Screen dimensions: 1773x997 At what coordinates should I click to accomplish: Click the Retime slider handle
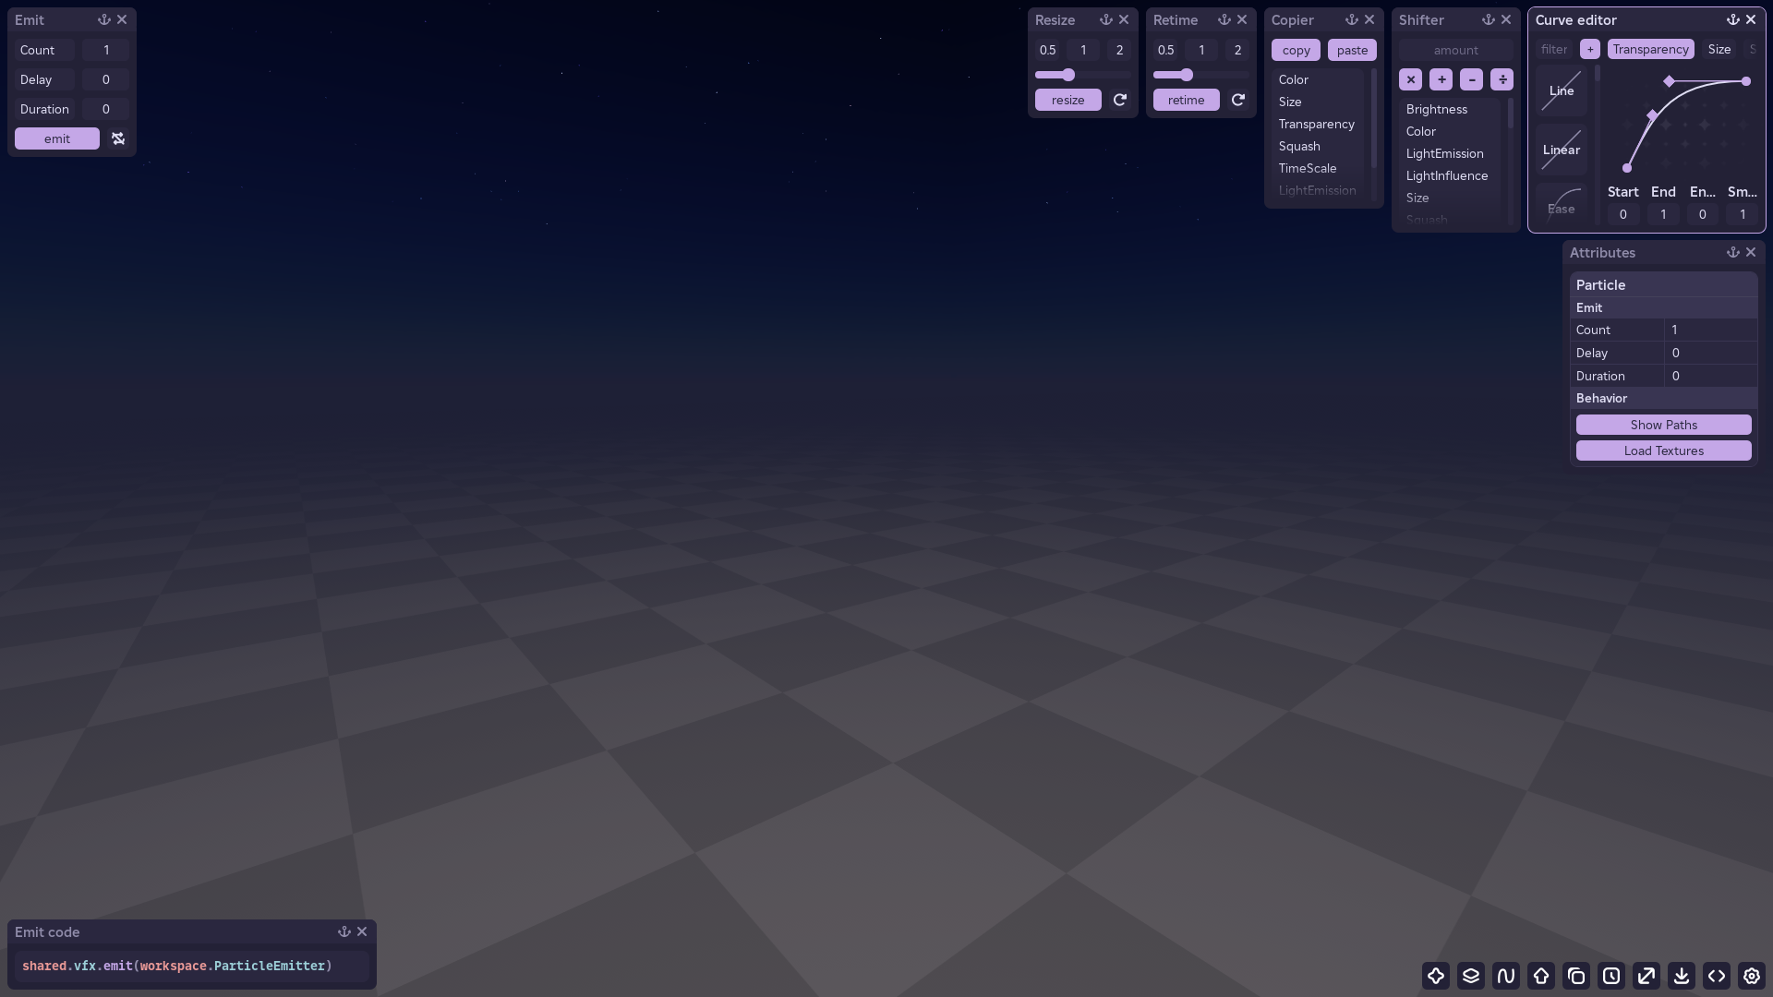tap(1187, 75)
